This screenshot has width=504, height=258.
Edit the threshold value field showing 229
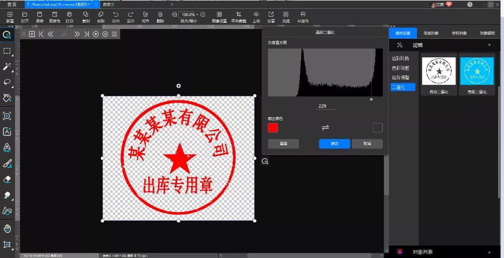pos(325,106)
